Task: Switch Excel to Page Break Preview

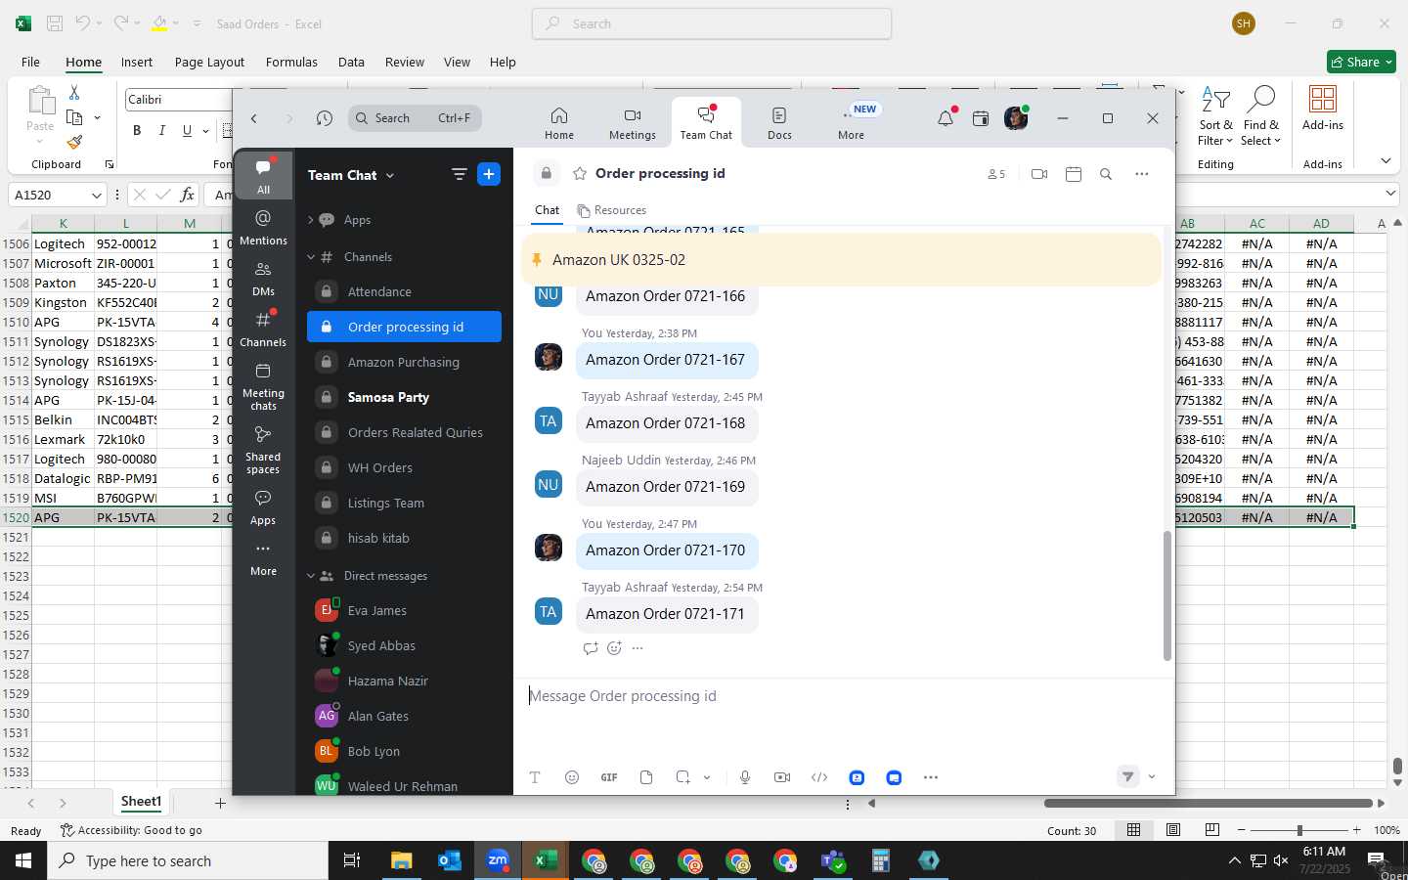Action: coord(1212,830)
